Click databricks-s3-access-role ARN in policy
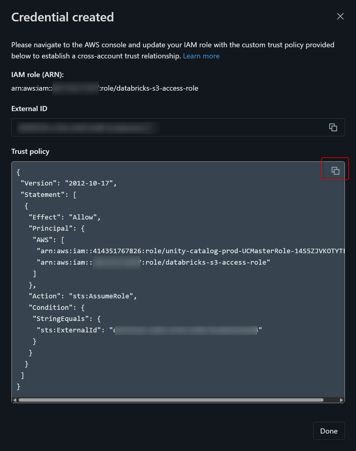 [x=153, y=262]
